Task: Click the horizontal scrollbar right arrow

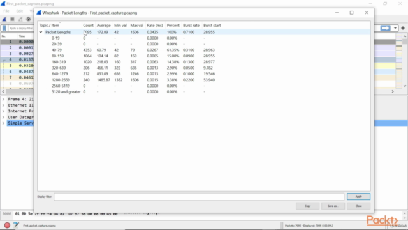Action: pyautogui.click(x=393, y=91)
